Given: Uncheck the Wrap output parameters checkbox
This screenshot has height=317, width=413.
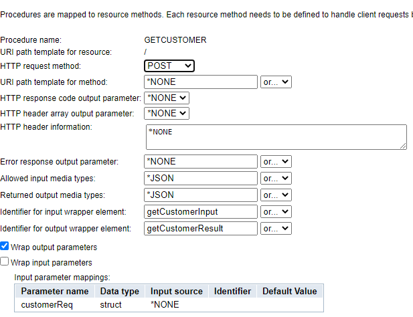Looking at the screenshot, I should [x=5, y=247].
